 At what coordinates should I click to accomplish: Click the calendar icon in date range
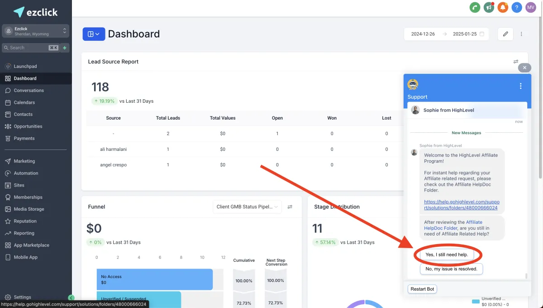482,34
